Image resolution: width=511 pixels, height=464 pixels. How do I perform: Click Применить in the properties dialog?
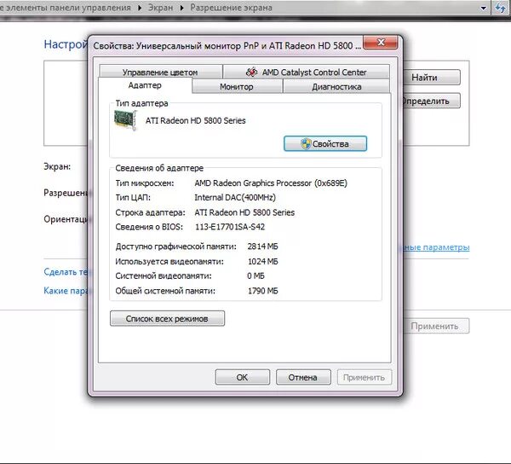tap(364, 377)
